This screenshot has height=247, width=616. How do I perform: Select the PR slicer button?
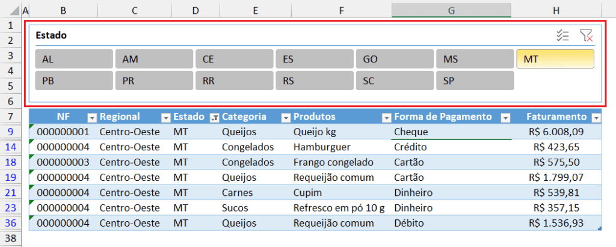pos(154,81)
